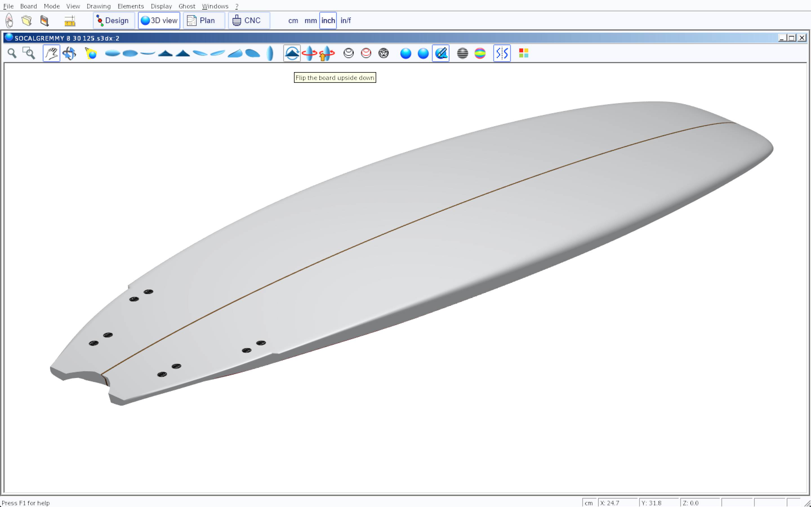Switch to Design mode
This screenshot has width=811, height=507.
(x=113, y=21)
